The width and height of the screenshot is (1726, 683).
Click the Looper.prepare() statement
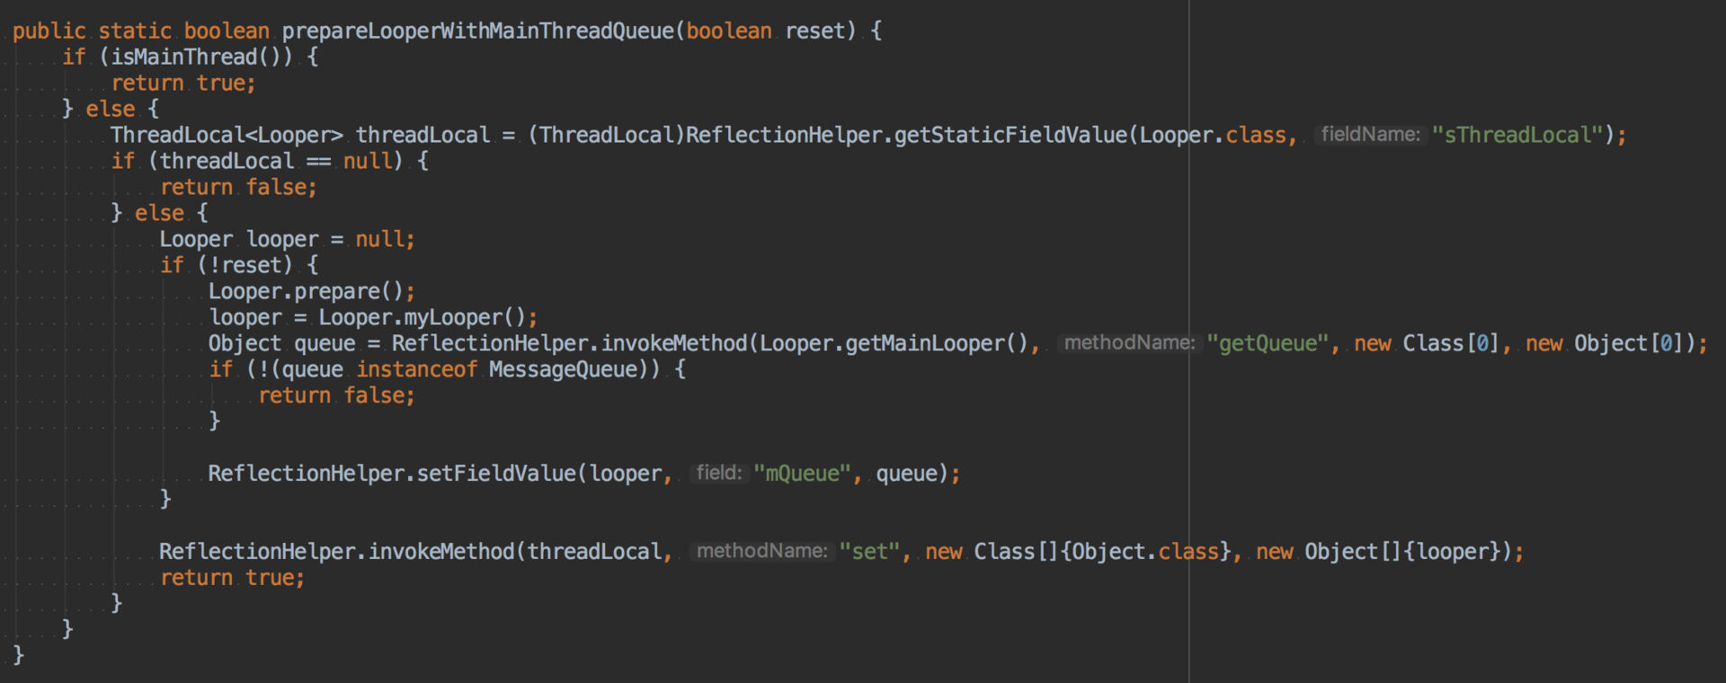pos(312,292)
